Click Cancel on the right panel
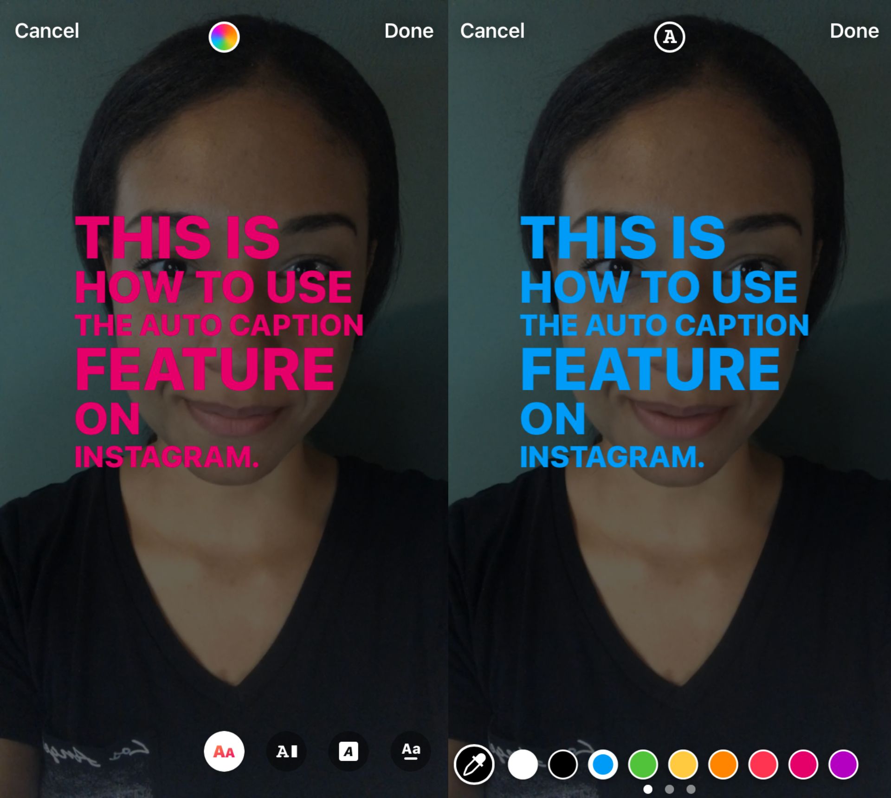The image size is (891, 798). (492, 29)
